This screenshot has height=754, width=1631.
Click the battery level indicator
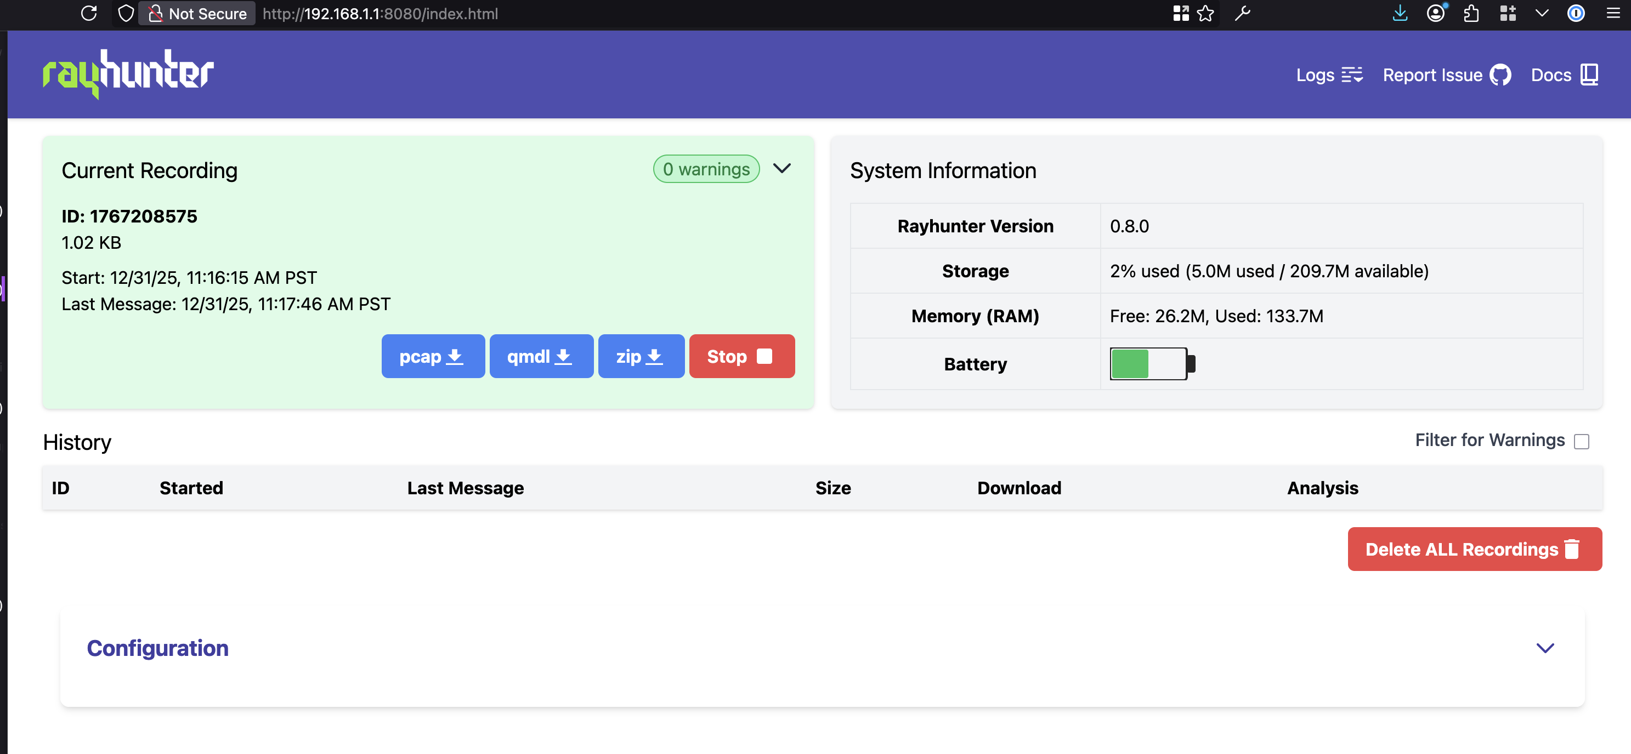(1152, 364)
